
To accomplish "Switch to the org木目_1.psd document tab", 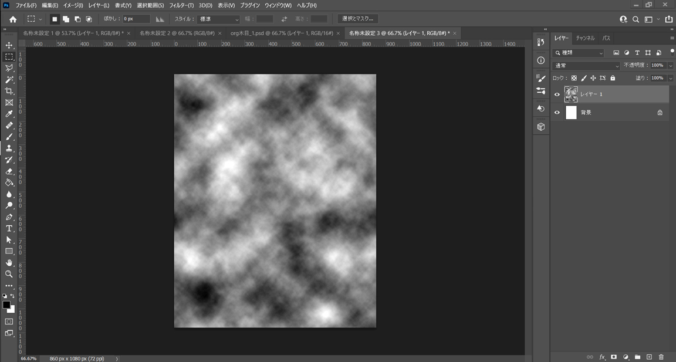I will pyautogui.click(x=282, y=33).
